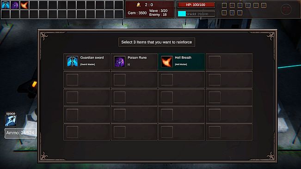Click the empty slot next to Hell Breath
The width and height of the screenshot is (301, 169).
coord(229,61)
